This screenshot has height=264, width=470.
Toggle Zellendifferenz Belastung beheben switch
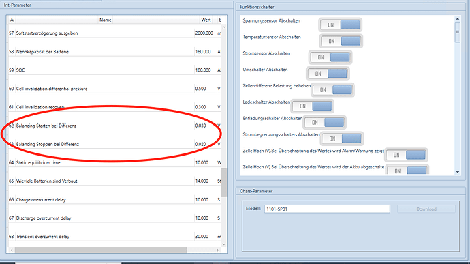pos(332,89)
